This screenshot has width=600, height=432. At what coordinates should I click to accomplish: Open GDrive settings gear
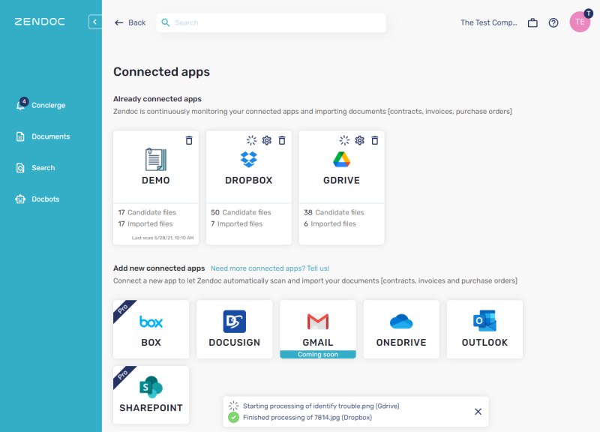pyautogui.click(x=360, y=140)
